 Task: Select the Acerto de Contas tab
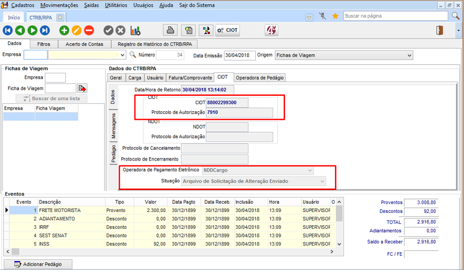click(x=84, y=44)
